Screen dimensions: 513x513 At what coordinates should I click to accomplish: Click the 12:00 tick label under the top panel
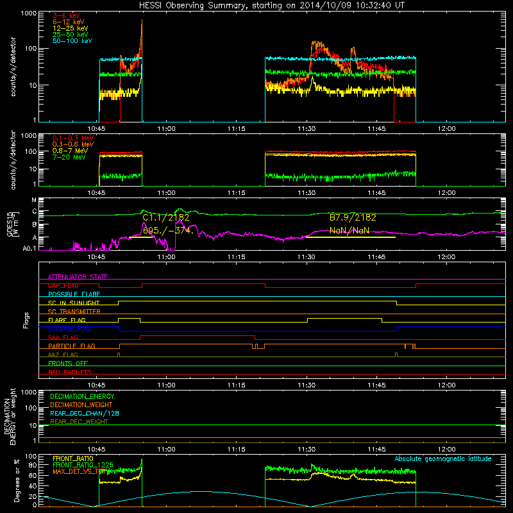point(446,129)
